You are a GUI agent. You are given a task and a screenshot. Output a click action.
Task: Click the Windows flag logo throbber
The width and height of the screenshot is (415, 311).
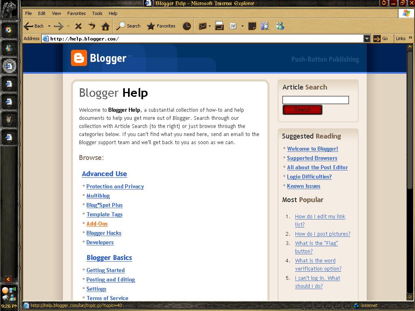coord(406,13)
